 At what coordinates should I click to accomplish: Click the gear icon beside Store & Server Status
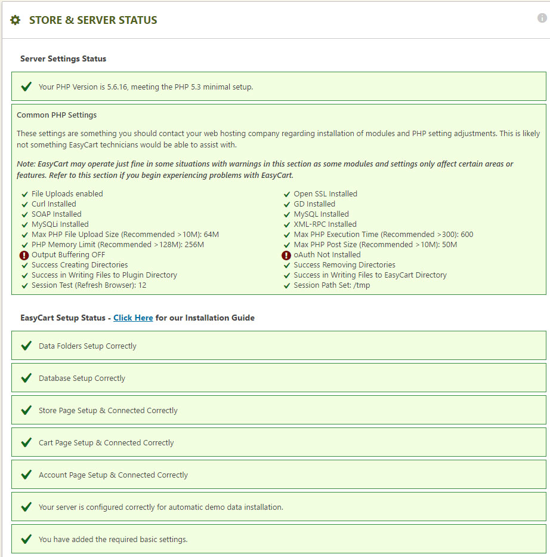(x=16, y=20)
